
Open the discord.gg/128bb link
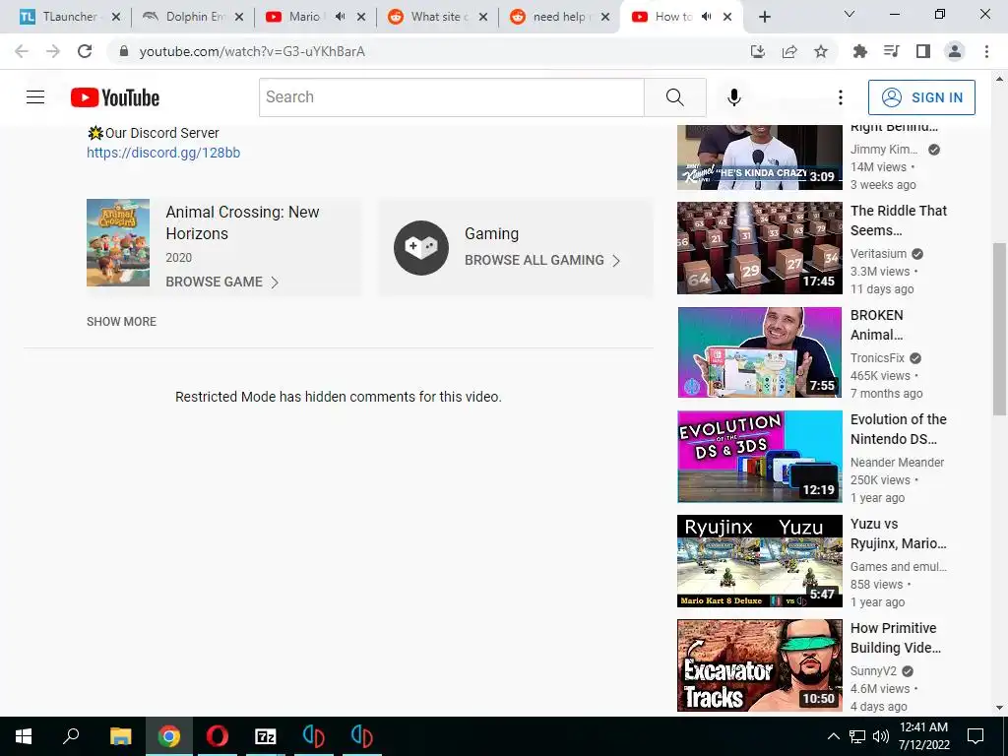[x=163, y=153]
